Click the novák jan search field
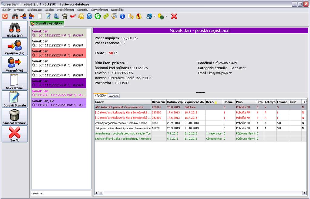 tap(61, 193)
